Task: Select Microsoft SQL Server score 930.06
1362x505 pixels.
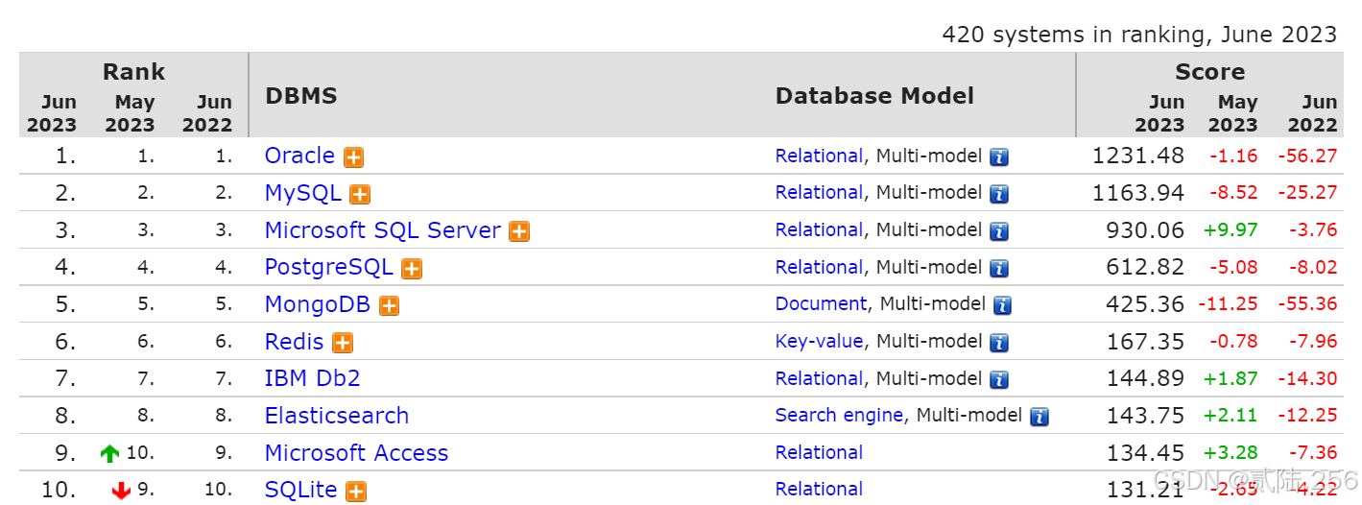Action: [1145, 230]
